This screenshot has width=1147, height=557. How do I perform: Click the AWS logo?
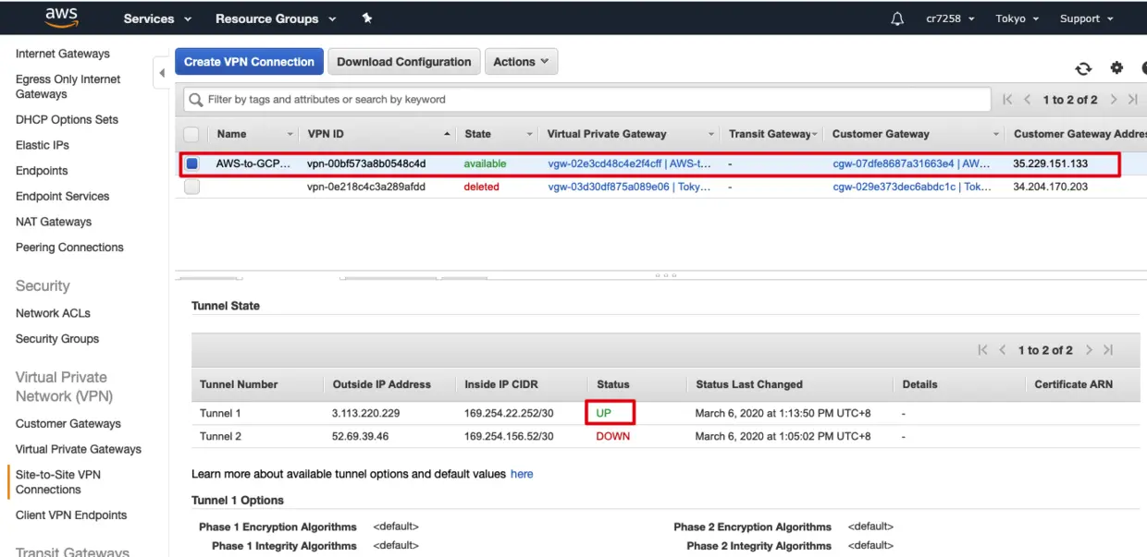click(61, 18)
